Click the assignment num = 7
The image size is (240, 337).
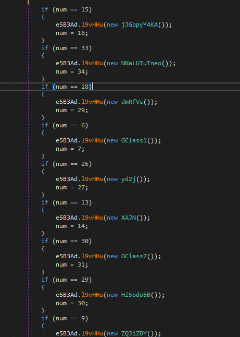tap(70, 149)
